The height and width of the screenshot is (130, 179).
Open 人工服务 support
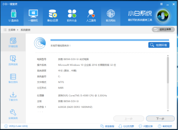(x=91, y=16)
